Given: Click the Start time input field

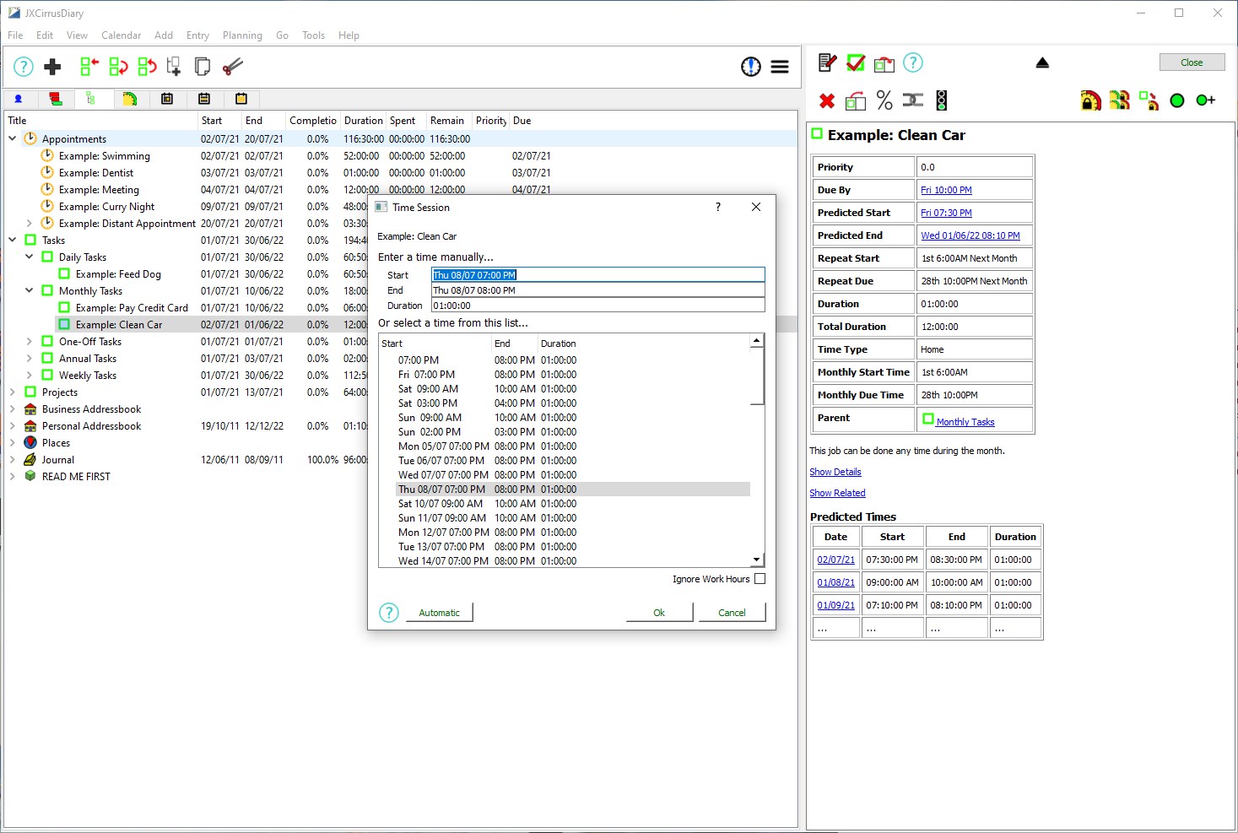Looking at the screenshot, I should coord(597,275).
